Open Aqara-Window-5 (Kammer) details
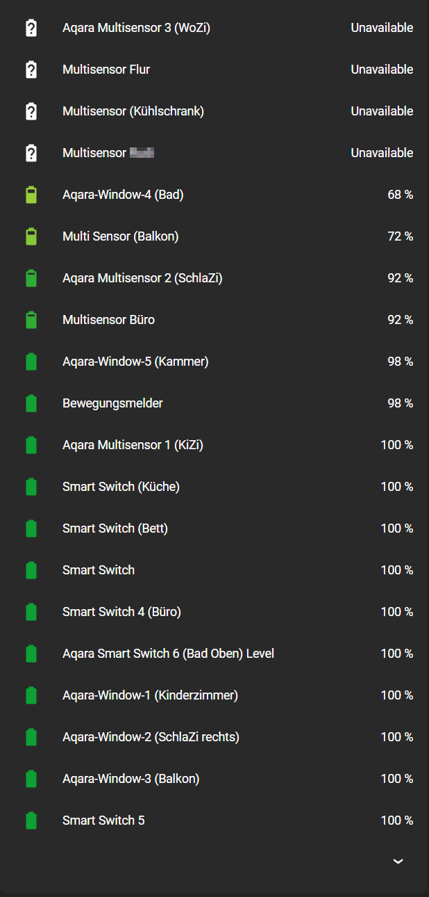The height and width of the screenshot is (897, 429). [214, 362]
